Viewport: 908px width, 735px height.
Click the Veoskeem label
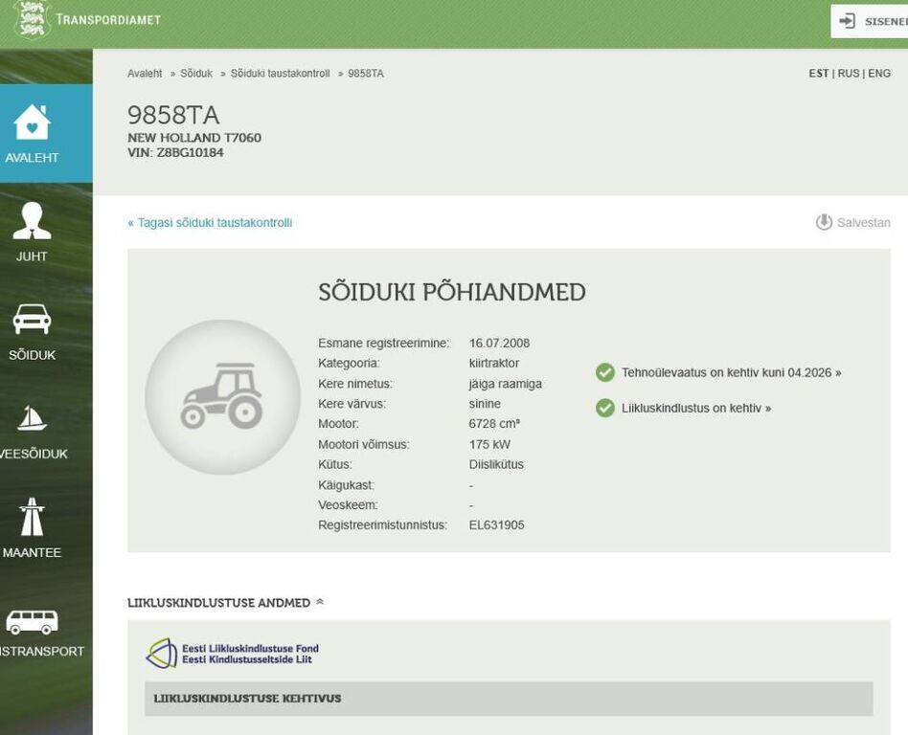click(x=348, y=505)
